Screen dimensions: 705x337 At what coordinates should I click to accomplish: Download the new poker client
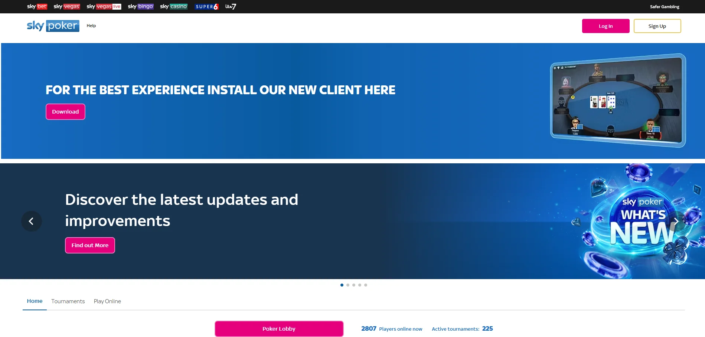click(x=65, y=112)
